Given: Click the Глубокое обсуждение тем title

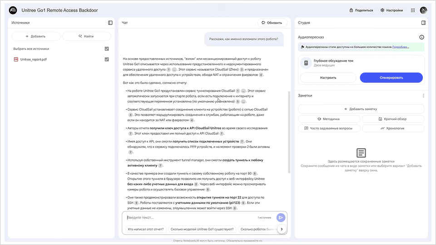Looking at the screenshot, I should pyautogui.click(x=333, y=61).
